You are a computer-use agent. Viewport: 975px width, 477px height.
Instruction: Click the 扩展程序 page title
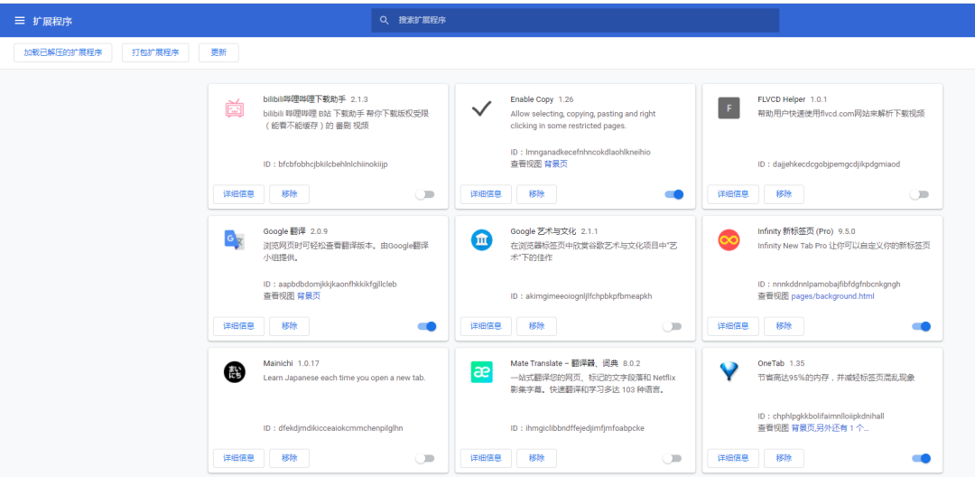pyautogui.click(x=52, y=21)
